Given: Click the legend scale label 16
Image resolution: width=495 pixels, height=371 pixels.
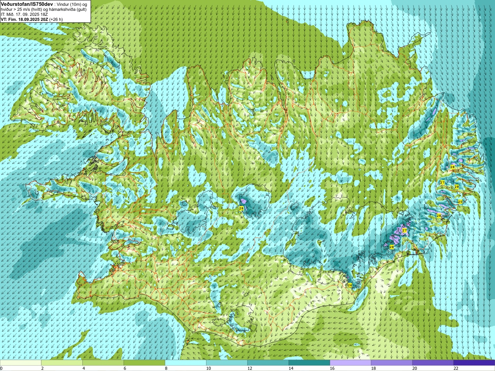Looking at the screenshot, I should [332, 368].
